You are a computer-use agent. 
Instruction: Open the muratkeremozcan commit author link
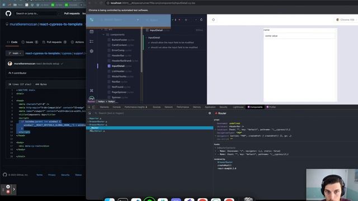(25, 64)
